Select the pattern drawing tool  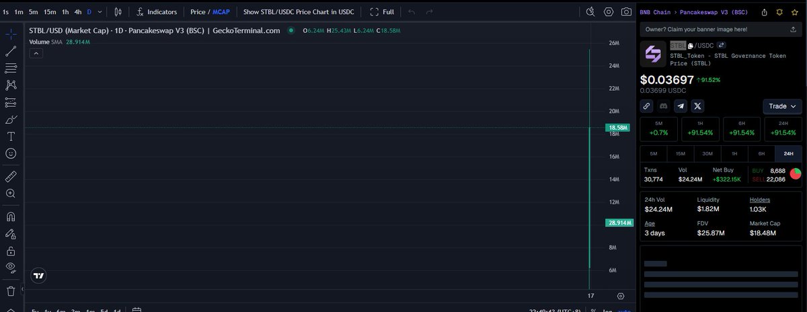11,85
